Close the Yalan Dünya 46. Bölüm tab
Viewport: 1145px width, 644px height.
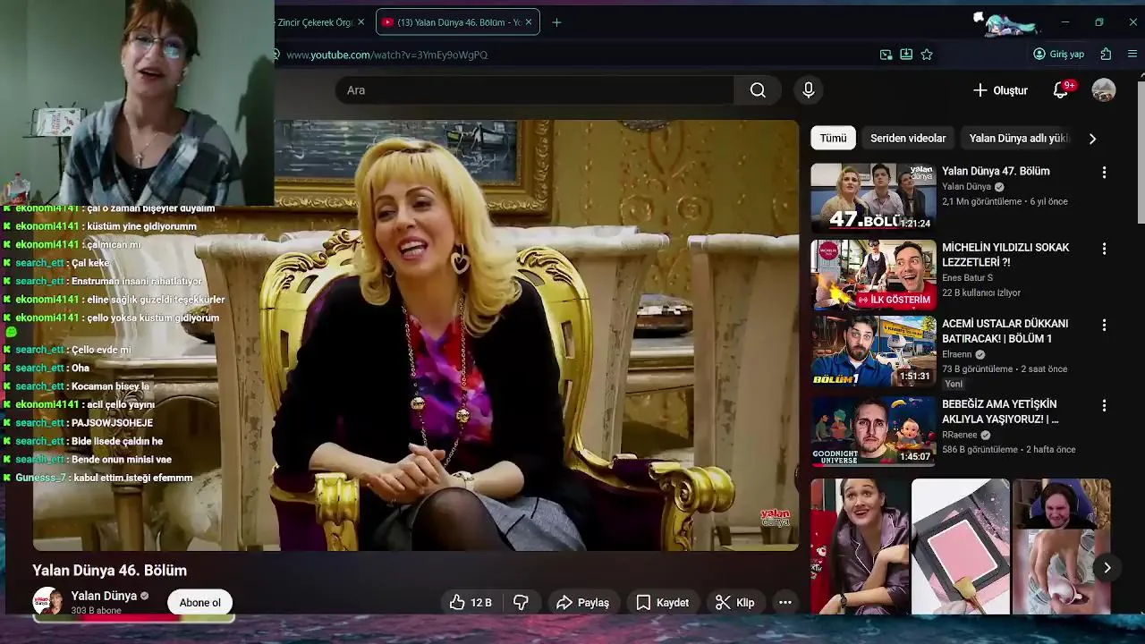point(529,22)
